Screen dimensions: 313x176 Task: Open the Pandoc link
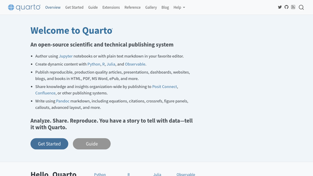[63, 101]
